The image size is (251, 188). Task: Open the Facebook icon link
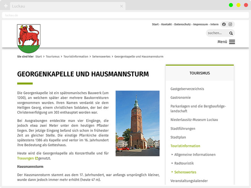[x=224, y=24]
